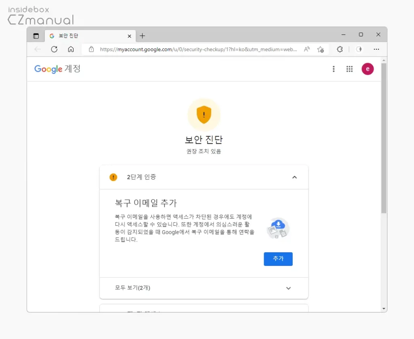Open the Google account options menu
This screenshot has width=414, height=339.
334,69
